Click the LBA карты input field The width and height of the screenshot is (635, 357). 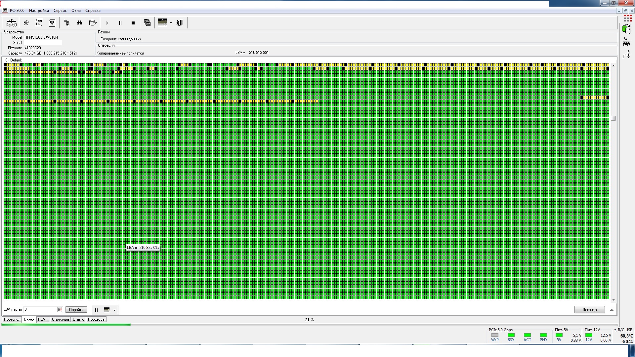click(x=40, y=309)
